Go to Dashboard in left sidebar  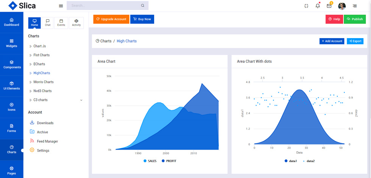12,22
